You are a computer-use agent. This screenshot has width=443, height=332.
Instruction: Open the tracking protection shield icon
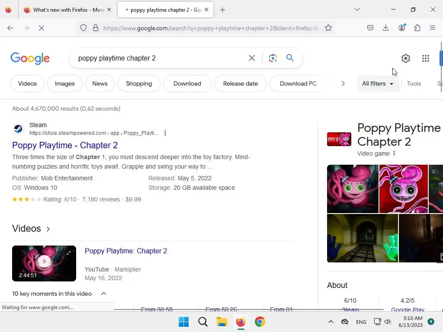coord(83,28)
